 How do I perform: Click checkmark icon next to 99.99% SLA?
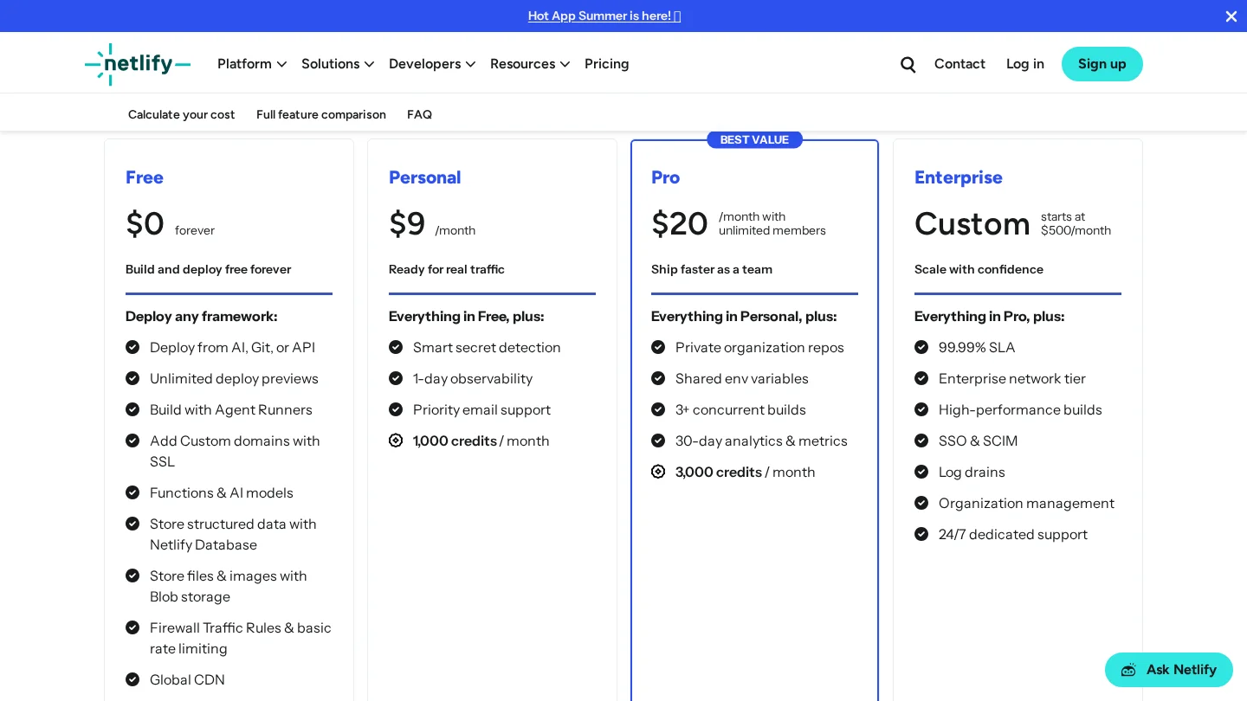pos(921,347)
